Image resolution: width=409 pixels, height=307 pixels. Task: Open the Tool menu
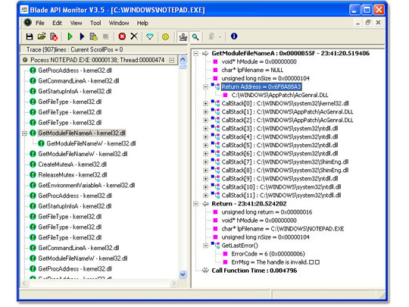click(95, 23)
